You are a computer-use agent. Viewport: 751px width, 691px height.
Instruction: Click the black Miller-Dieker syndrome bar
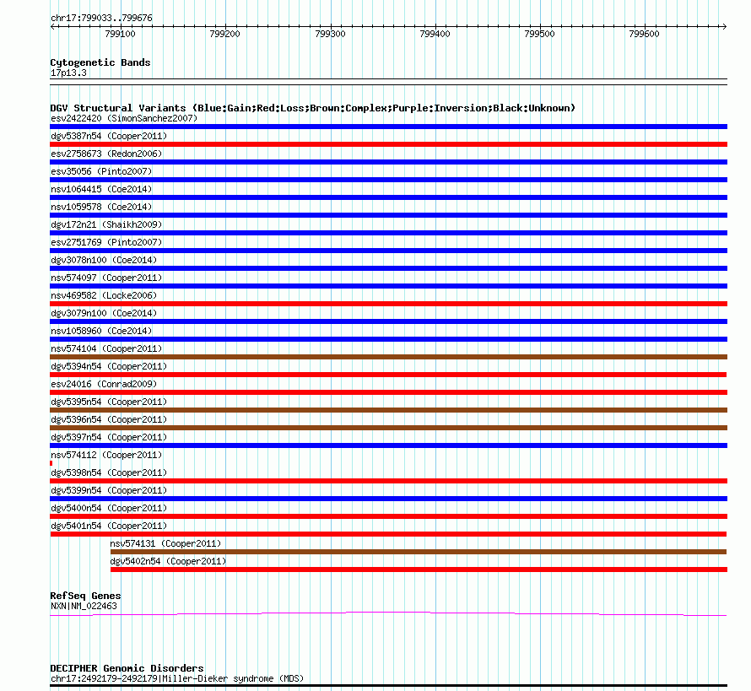point(388,686)
